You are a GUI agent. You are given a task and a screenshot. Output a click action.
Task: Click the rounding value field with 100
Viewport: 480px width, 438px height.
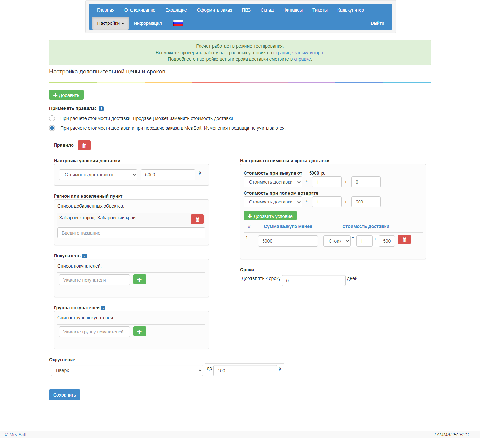point(245,371)
